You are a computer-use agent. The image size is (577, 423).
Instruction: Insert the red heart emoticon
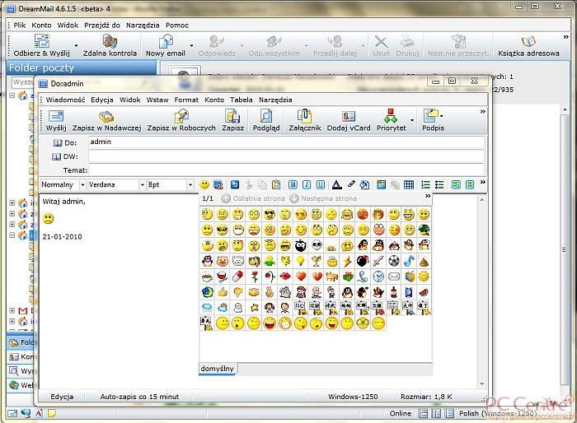point(301,277)
